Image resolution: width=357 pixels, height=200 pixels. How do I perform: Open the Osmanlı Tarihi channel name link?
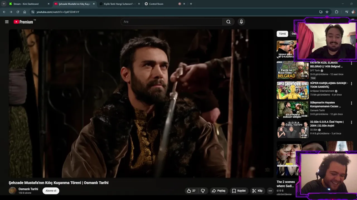[x=28, y=189]
